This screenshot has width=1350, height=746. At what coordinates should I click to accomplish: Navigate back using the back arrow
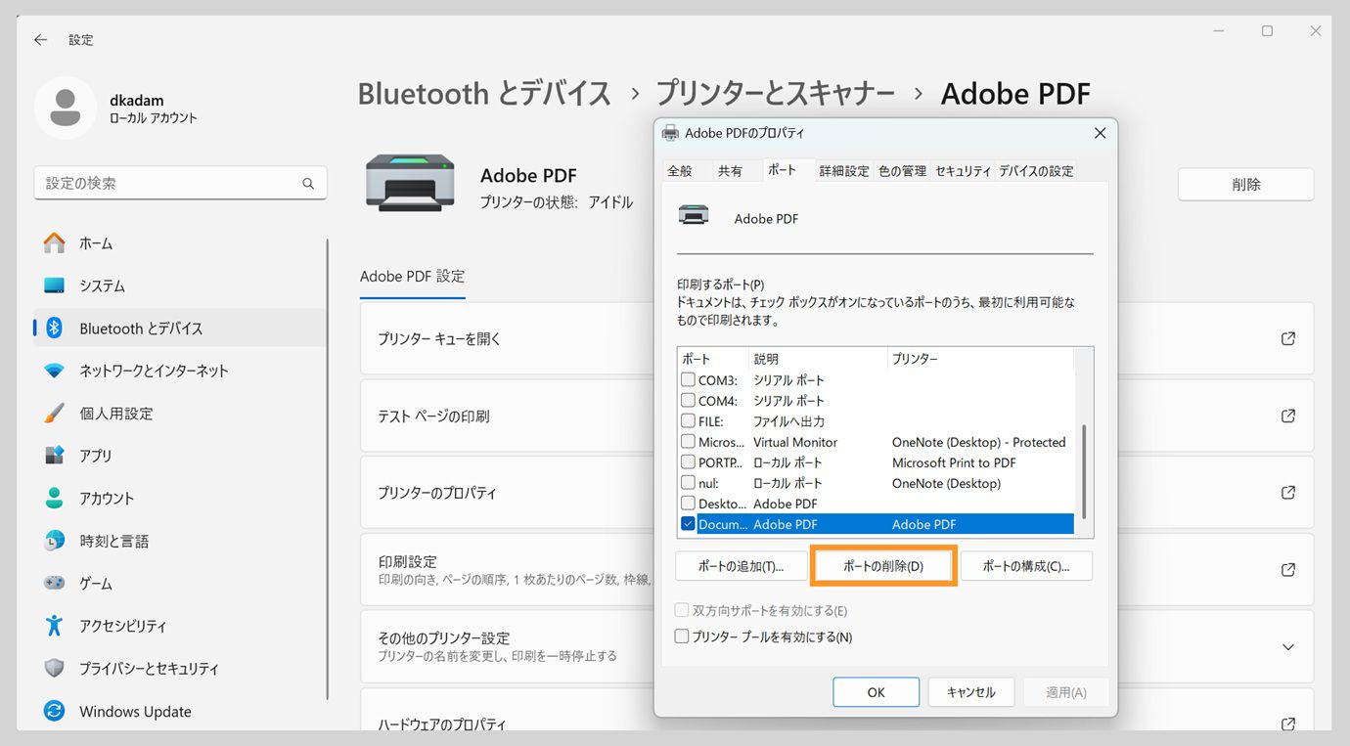click(x=38, y=40)
